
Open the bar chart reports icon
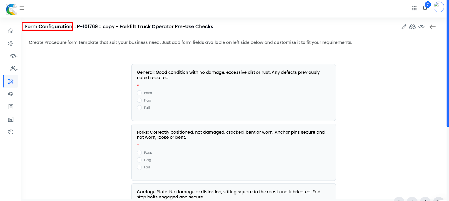11,119
